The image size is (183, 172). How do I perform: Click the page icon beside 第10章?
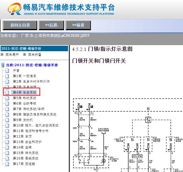point(7,126)
